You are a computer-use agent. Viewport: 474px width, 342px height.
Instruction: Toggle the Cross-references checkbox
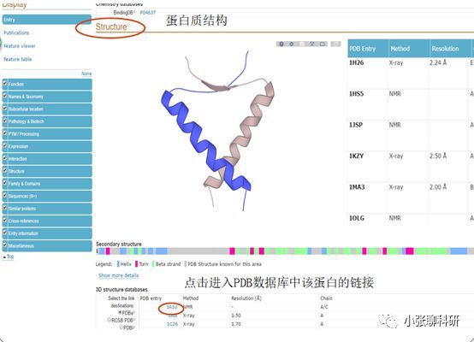5,220
